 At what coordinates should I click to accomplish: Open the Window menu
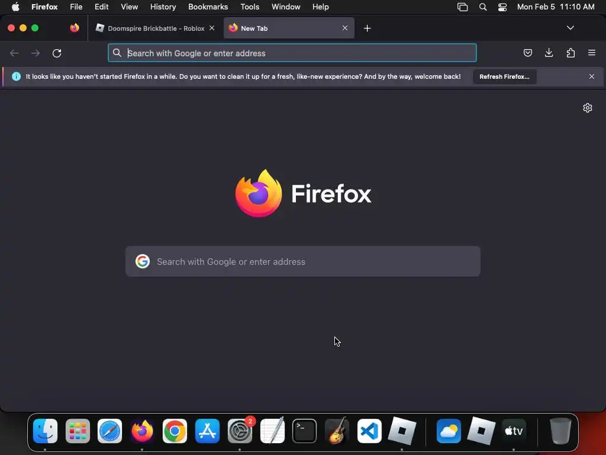pyautogui.click(x=286, y=7)
